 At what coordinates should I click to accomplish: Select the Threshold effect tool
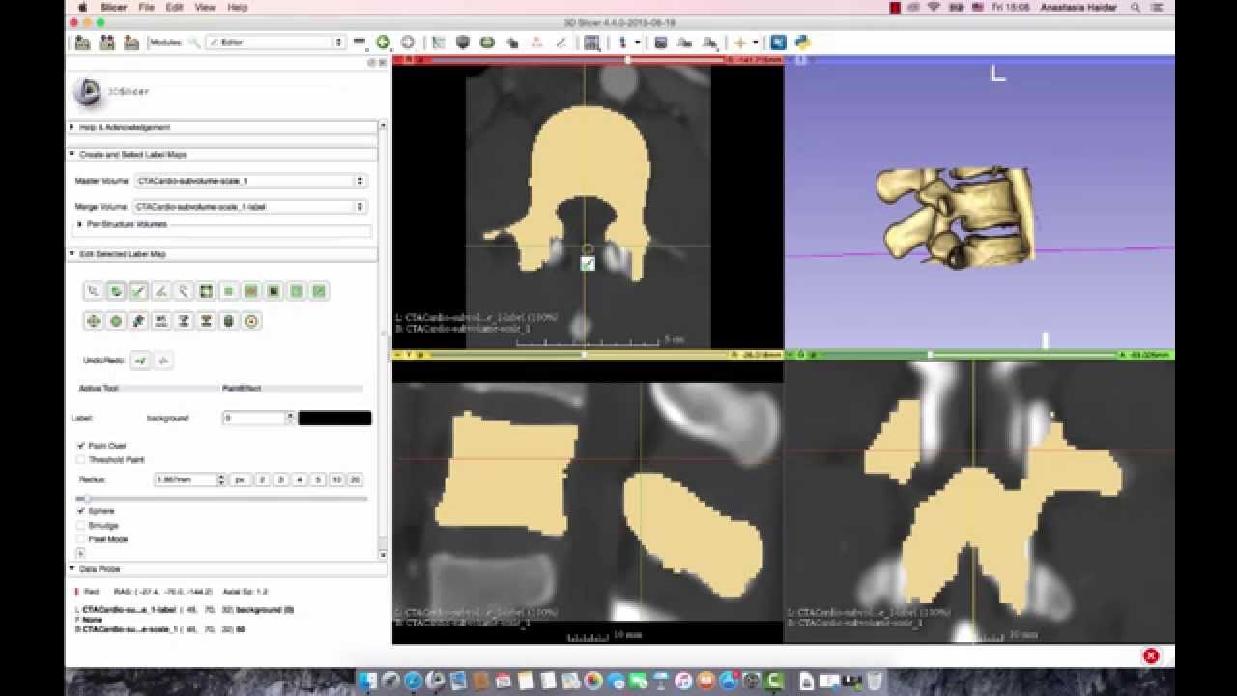(184, 321)
